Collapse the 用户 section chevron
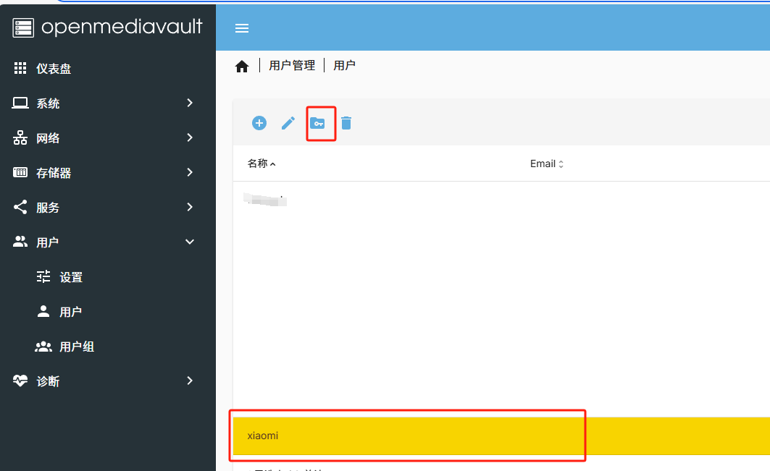Image resolution: width=770 pixels, height=471 pixels. click(x=190, y=242)
